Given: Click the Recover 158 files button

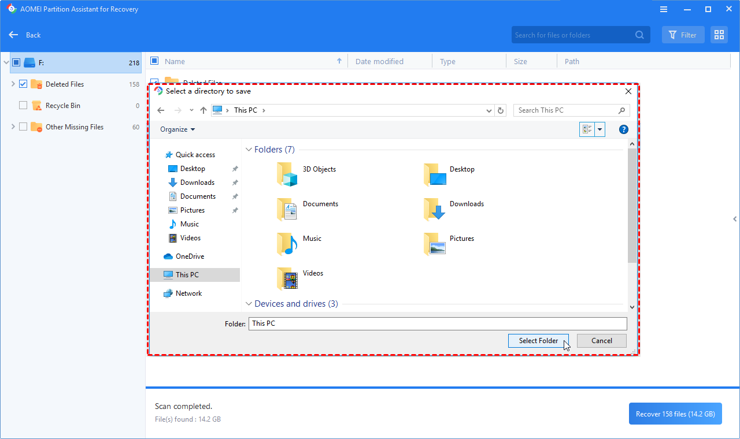Looking at the screenshot, I should (675, 414).
